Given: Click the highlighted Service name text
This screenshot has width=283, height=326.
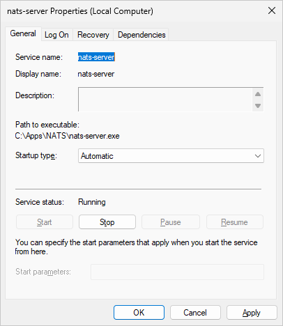Looking at the screenshot, I should 96,57.
